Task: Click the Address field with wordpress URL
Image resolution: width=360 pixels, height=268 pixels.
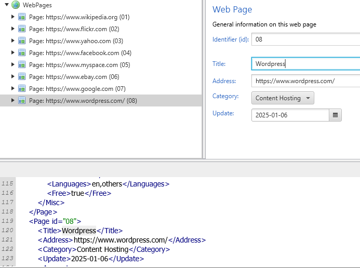Action: (305, 81)
